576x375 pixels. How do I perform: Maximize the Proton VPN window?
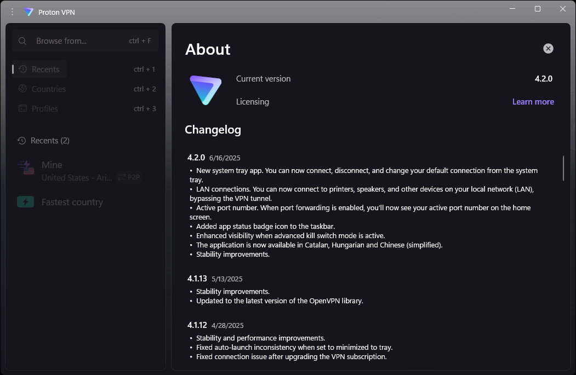[538, 8]
